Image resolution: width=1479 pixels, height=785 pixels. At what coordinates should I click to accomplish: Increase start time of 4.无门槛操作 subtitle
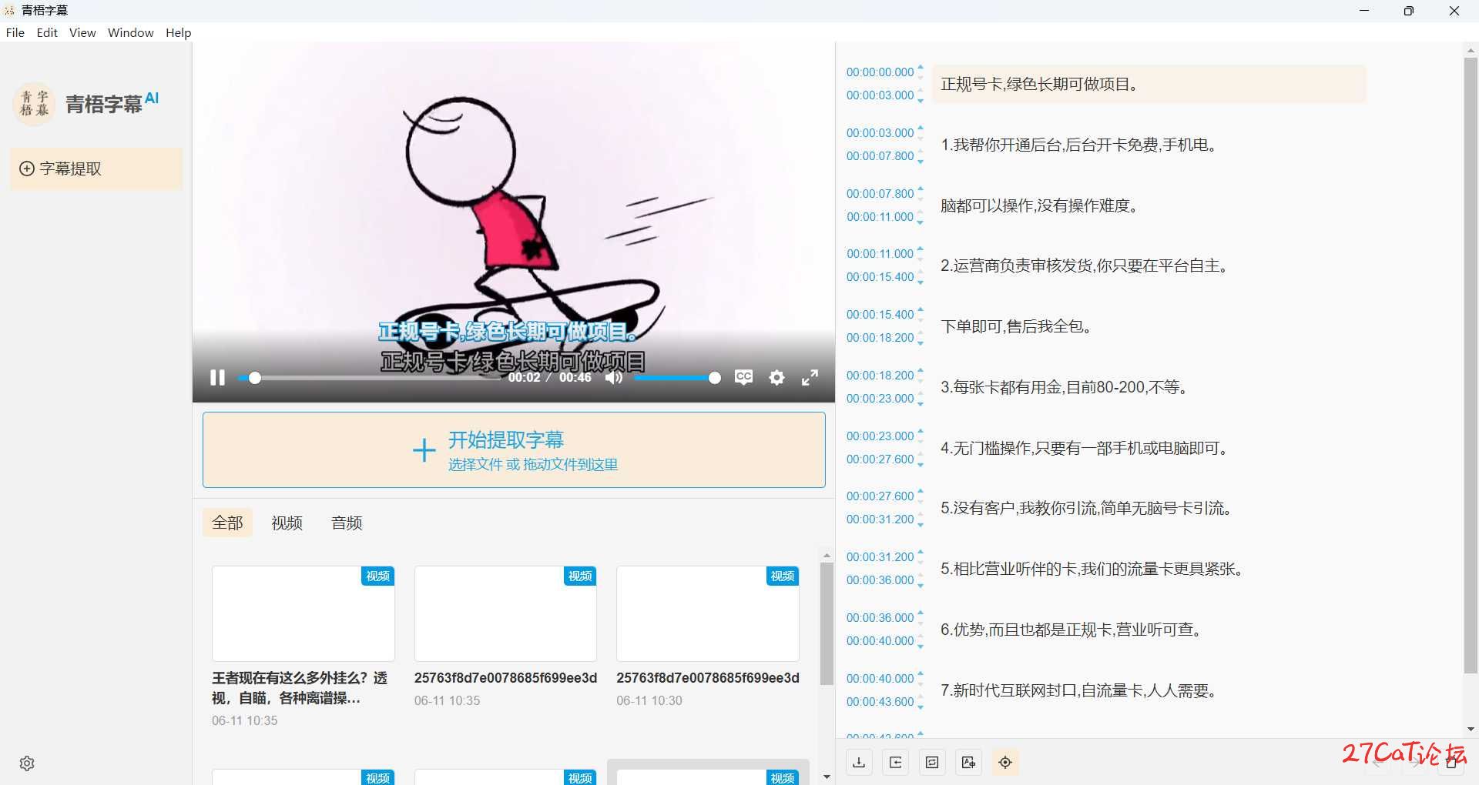tap(921, 431)
